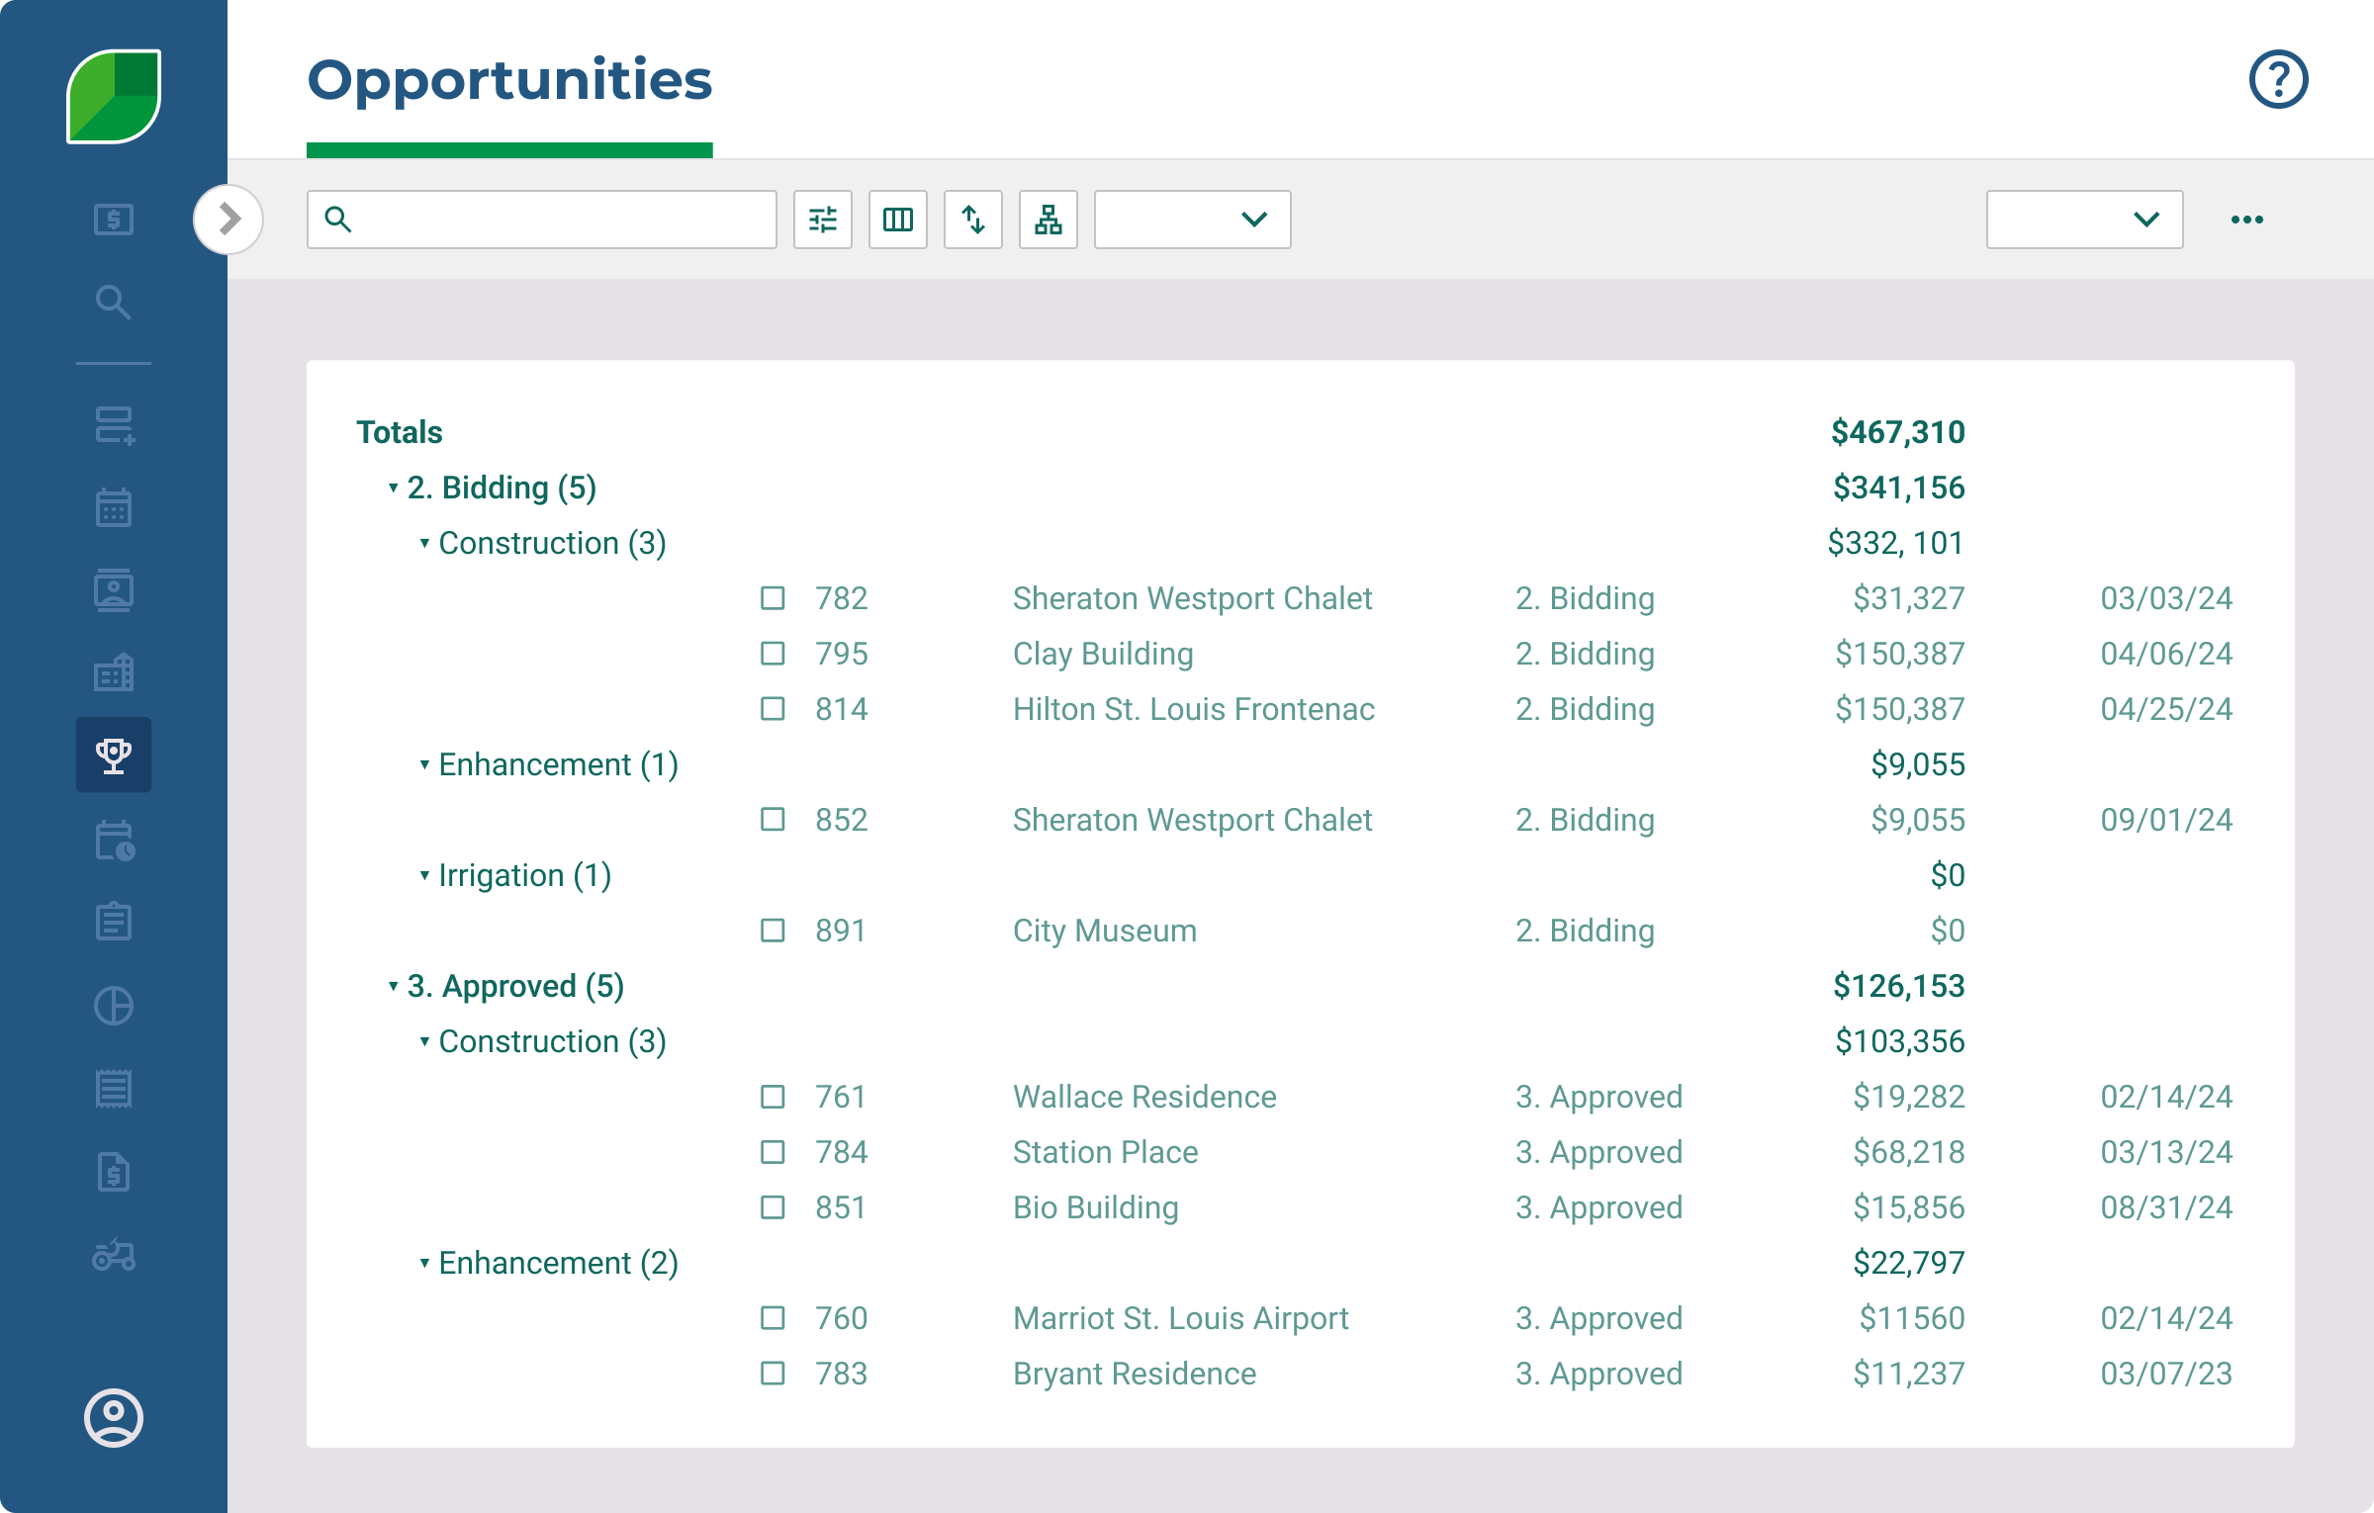Screen dimensions: 2374x1513
Task: Select the Opportunities tab heading
Action: click(509, 80)
